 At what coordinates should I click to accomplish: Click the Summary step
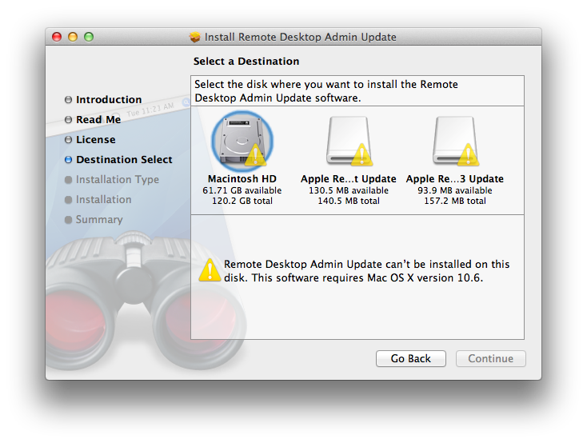tap(99, 219)
